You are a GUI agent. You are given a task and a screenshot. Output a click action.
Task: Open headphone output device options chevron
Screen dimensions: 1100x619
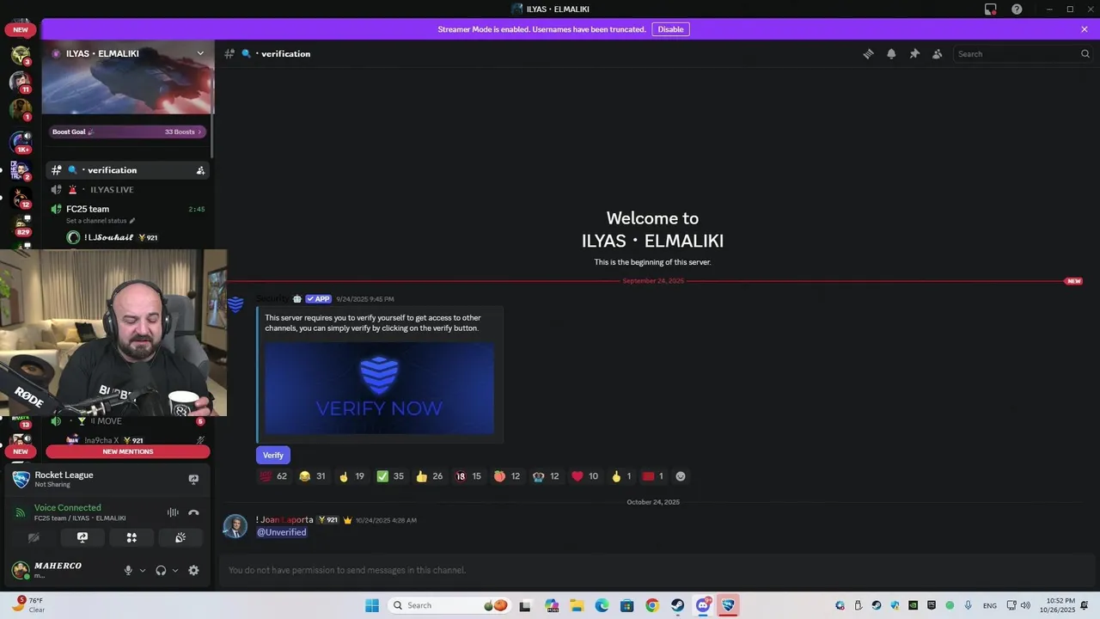coord(175,570)
